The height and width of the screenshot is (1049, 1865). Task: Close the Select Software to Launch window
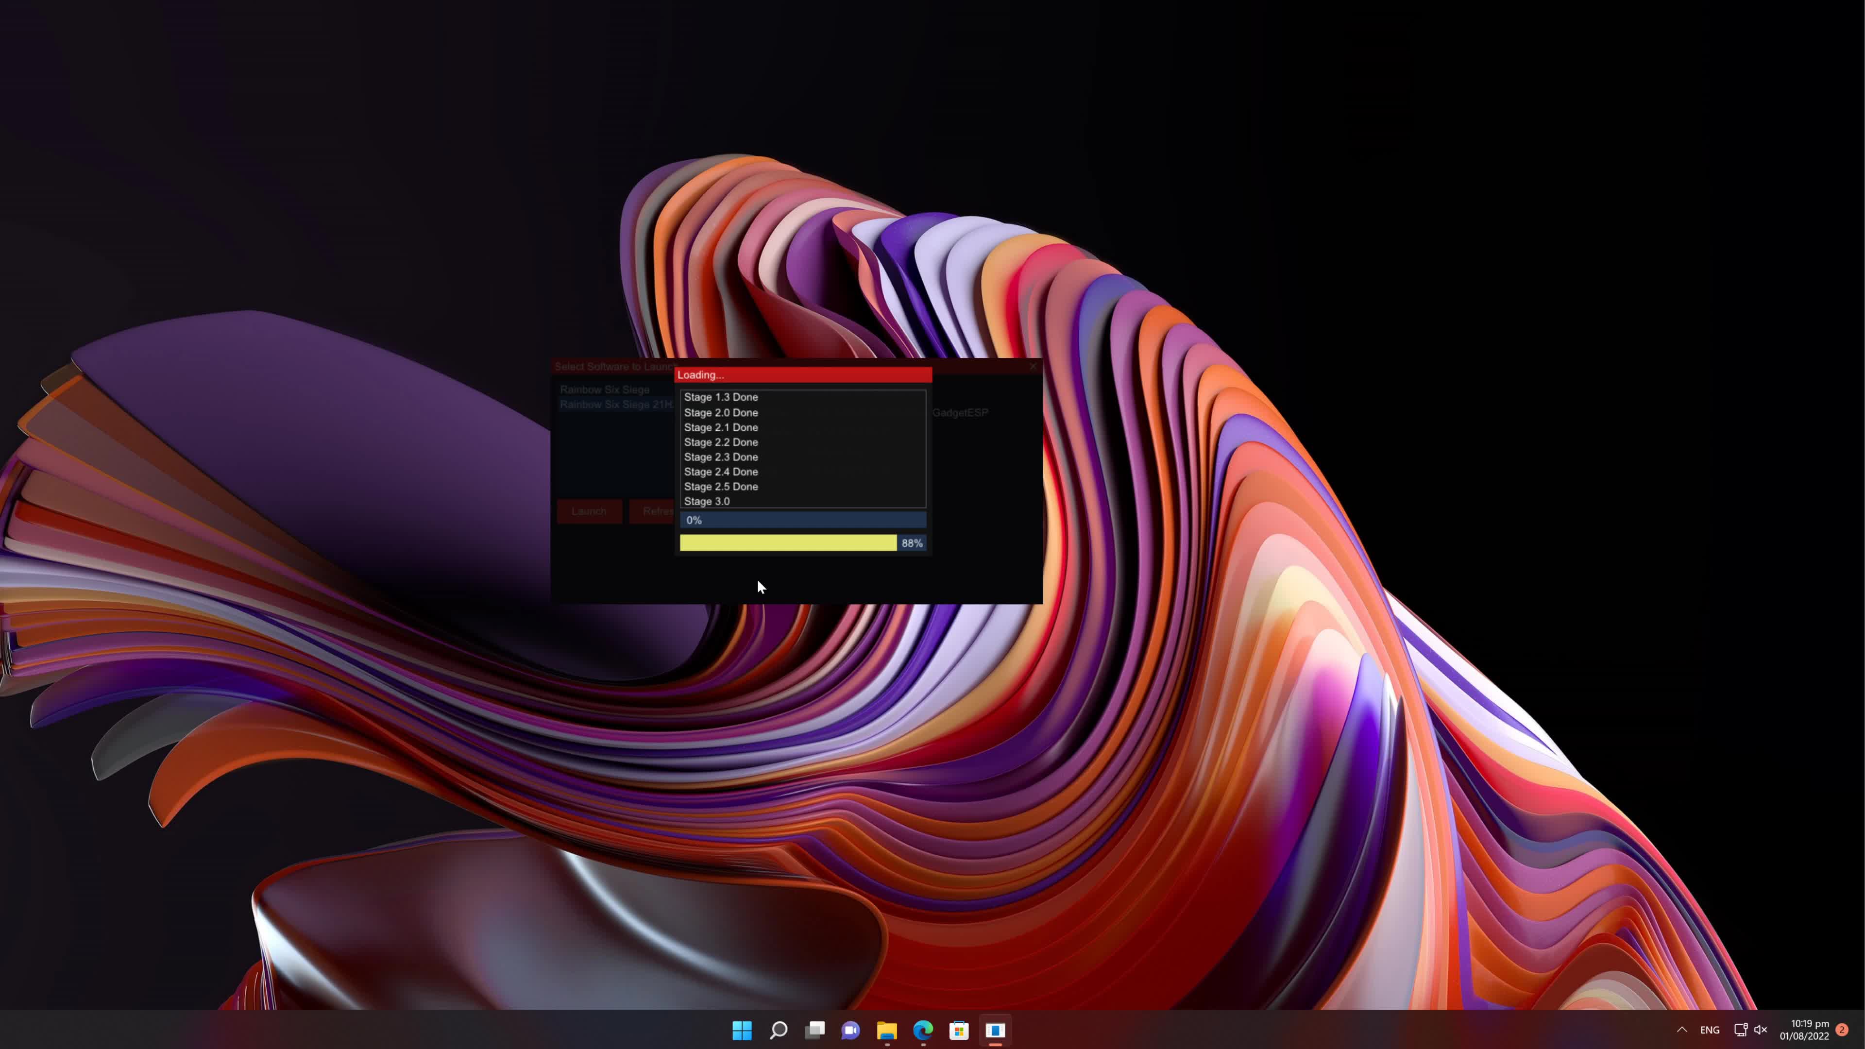point(1033,366)
